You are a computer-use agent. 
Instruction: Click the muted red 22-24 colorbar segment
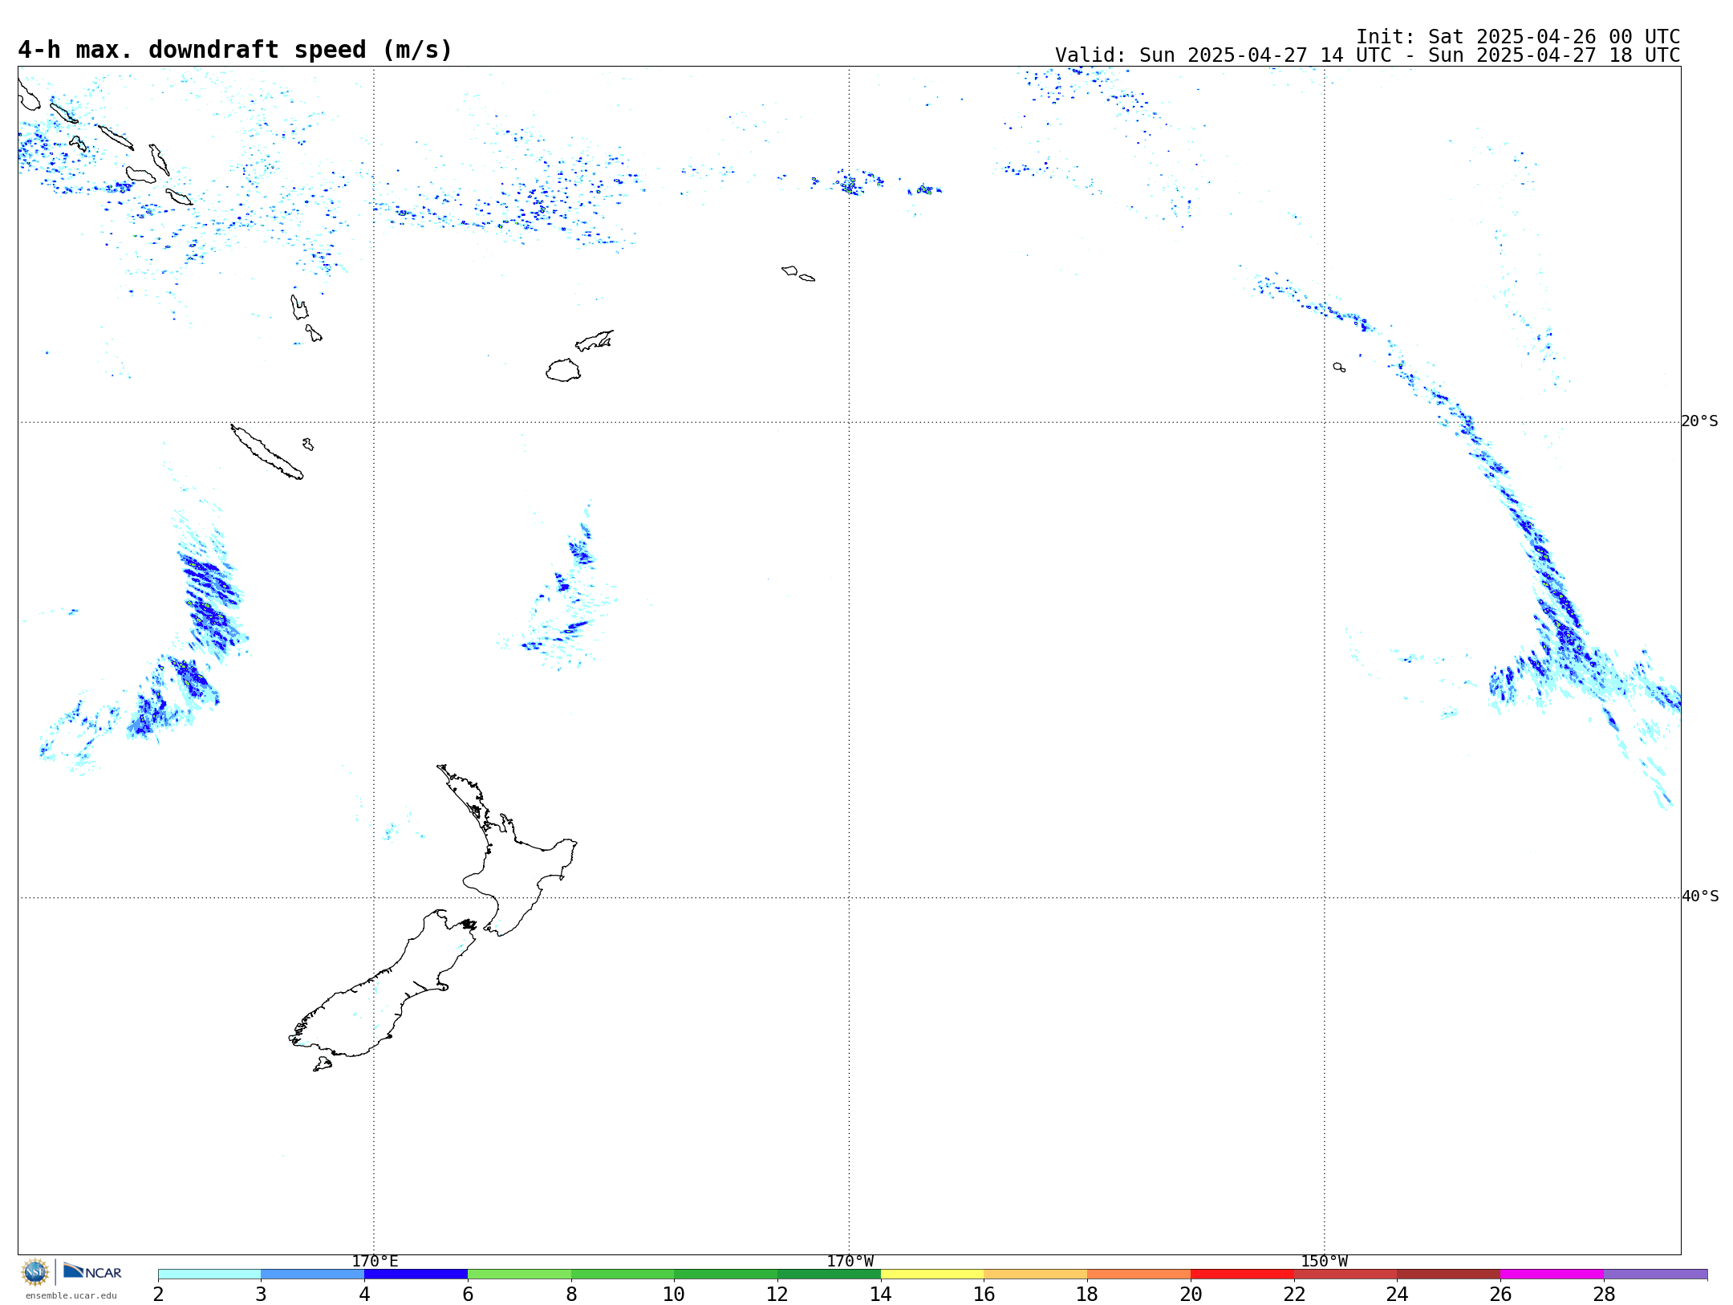pyautogui.click(x=1345, y=1275)
